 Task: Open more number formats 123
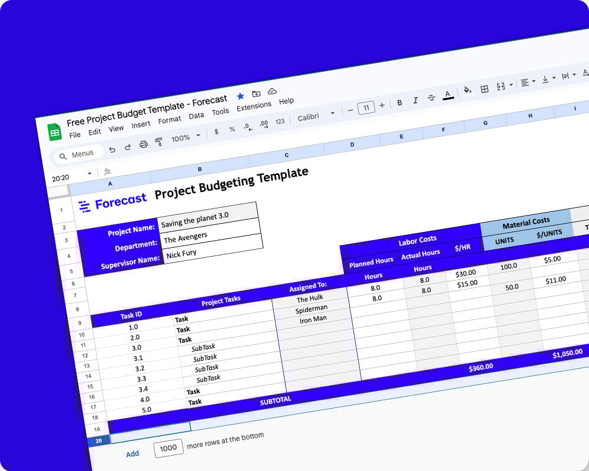pyautogui.click(x=280, y=121)
